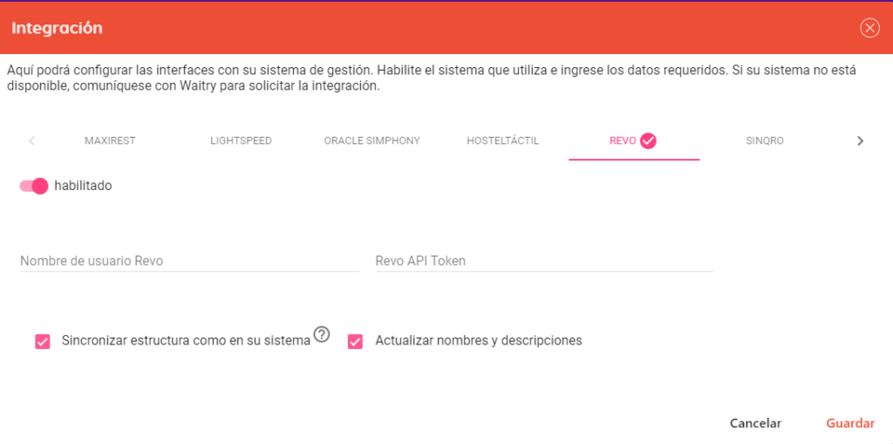Image resolution: width=893 pixels, height=444 pixels.
Task: Disable the habilitado toggle switch
Action: pos(34,186)
